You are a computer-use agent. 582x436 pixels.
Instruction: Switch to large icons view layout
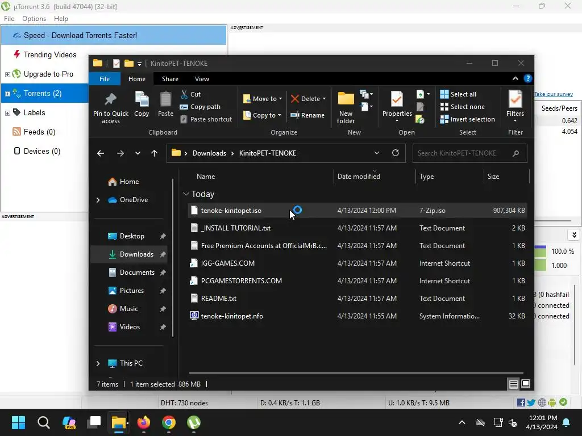(x=526, y=384)
